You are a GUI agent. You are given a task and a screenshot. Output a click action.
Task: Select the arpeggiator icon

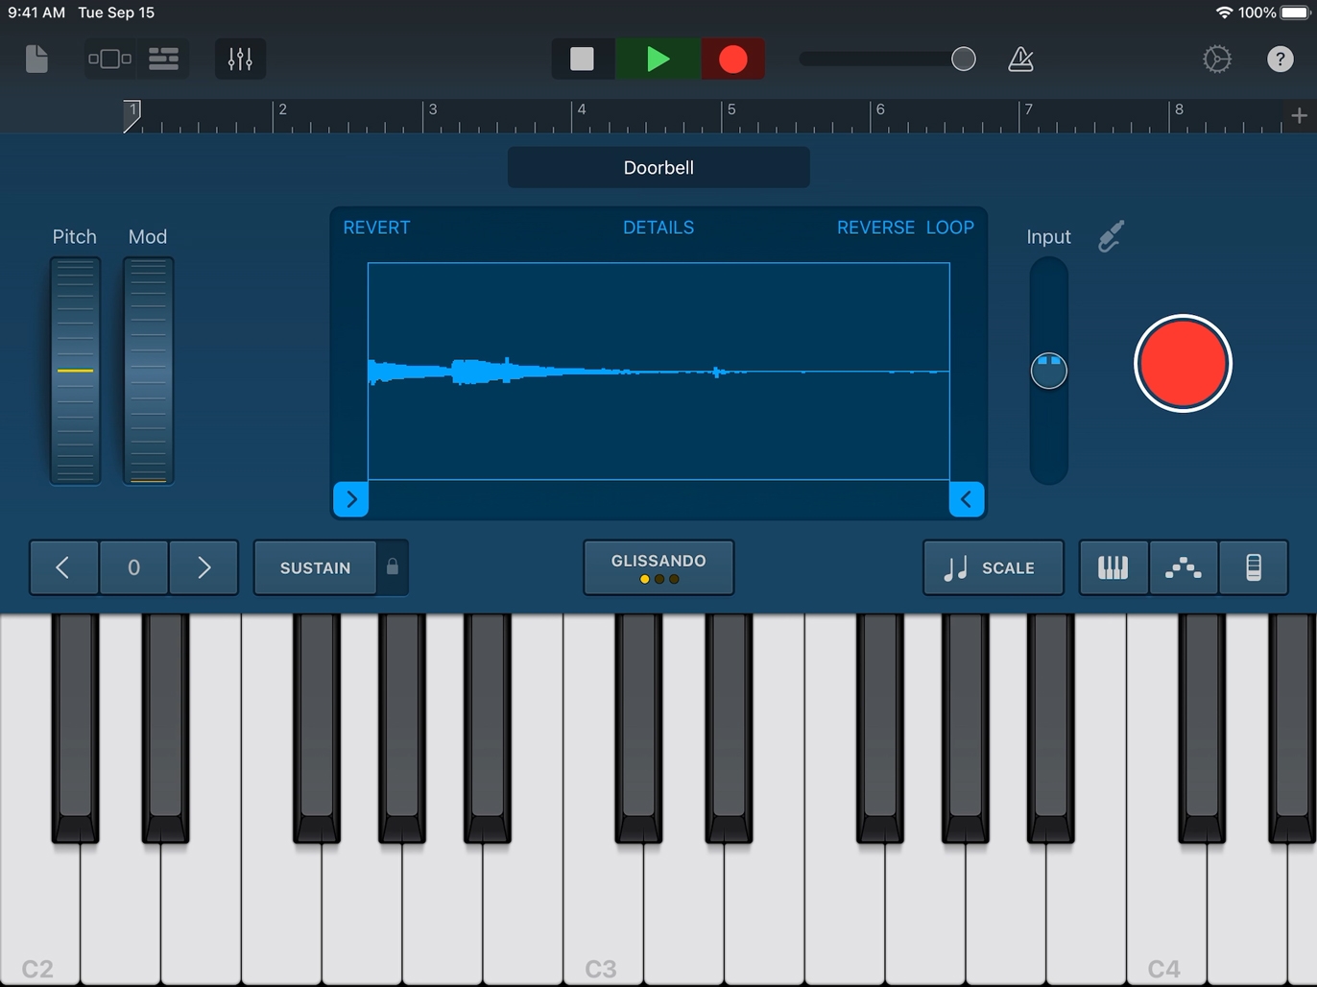click(x=1184, y=567)
